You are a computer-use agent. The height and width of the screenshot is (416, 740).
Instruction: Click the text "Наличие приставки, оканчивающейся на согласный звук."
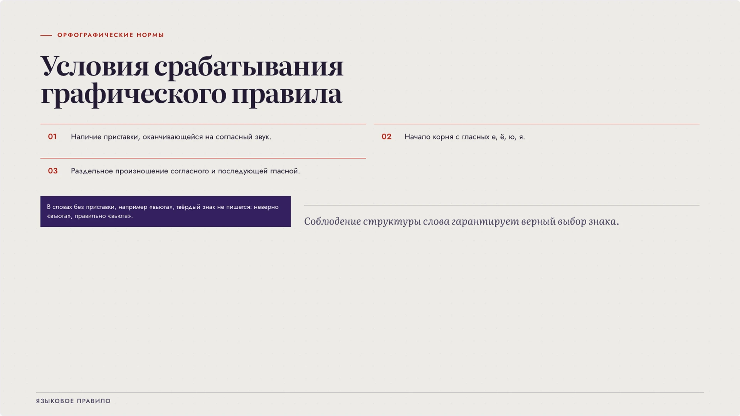171,137
